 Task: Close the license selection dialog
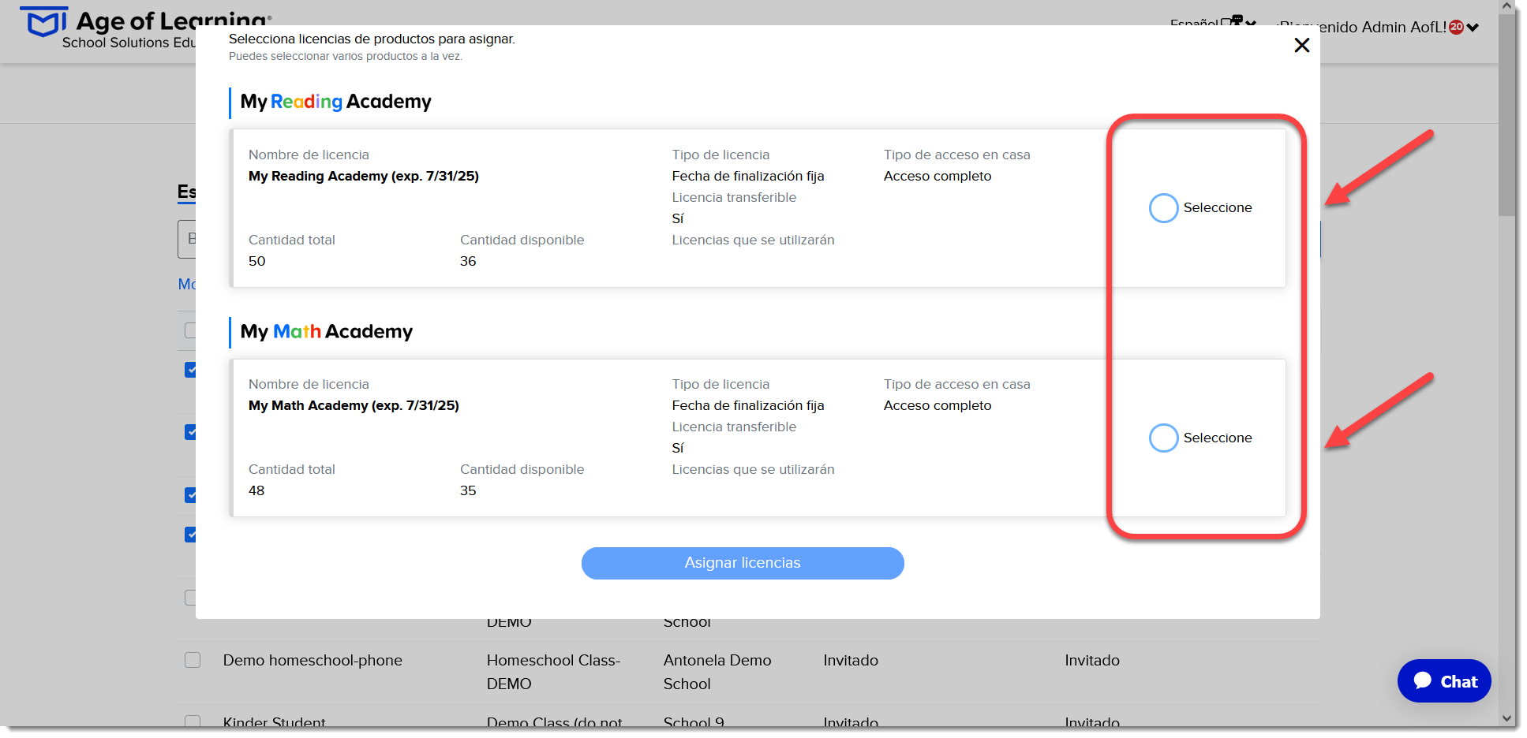click(1302, 46)
